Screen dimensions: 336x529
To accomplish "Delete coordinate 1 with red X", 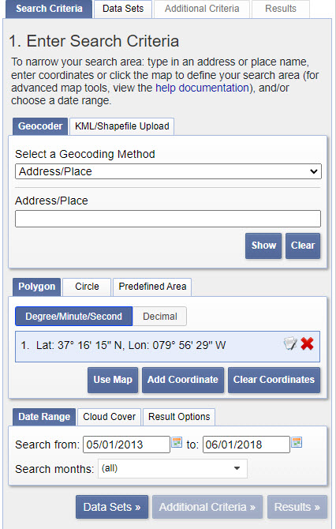I will coord(307,343).
